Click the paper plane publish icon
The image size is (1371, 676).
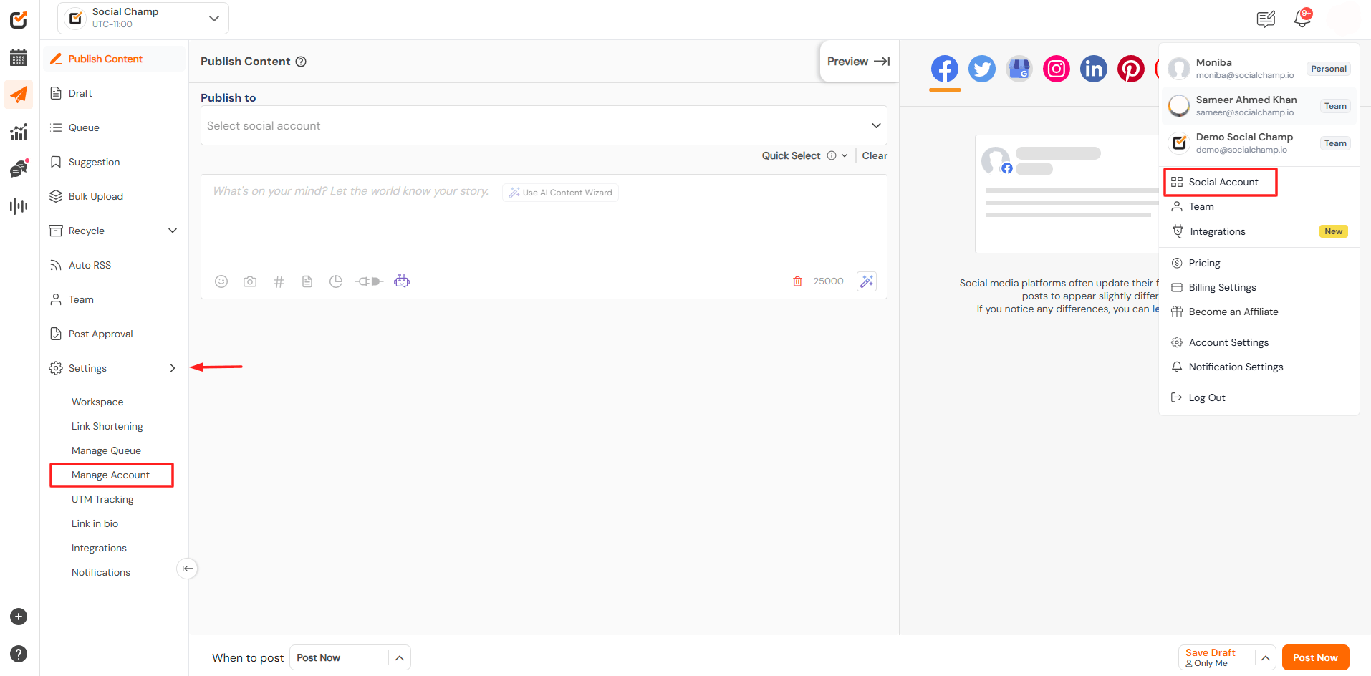pos(19,95)
